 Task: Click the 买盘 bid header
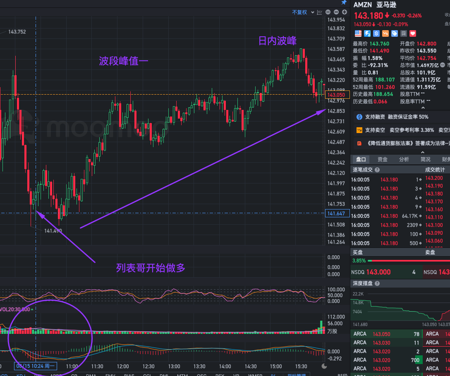(358, 252)
